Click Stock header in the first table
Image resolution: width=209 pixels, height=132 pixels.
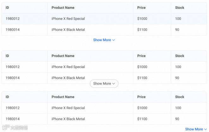(180, 8)
